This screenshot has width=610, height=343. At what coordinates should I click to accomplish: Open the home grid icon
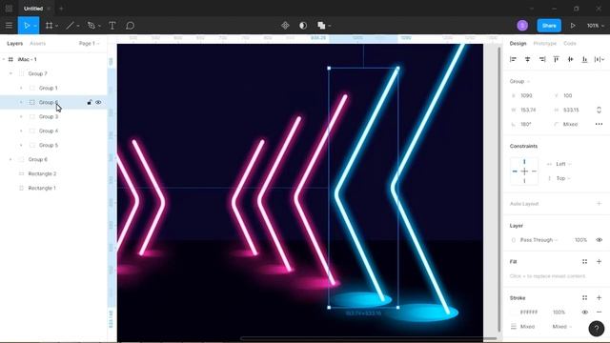coord(9,9)
